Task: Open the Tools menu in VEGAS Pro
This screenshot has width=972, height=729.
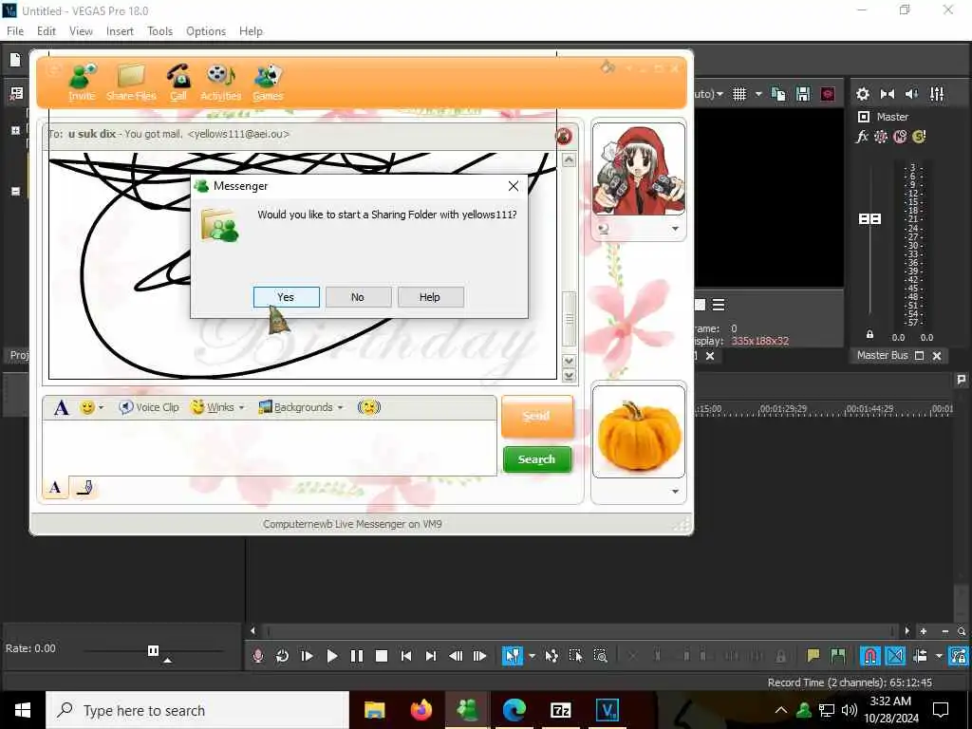Action: click(x=159, y=31)
